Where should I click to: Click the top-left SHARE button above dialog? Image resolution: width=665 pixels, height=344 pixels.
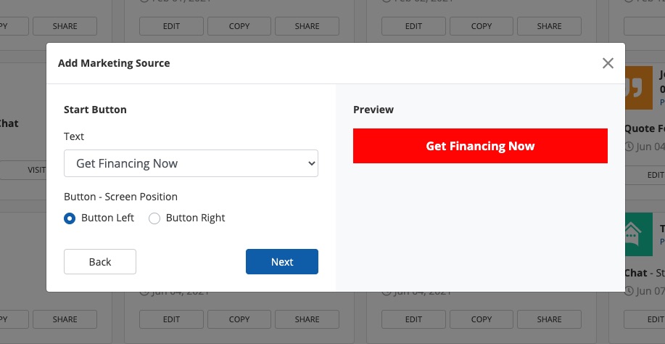coord(65,26)
